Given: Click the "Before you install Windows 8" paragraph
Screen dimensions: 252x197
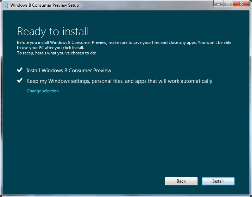Looking at the screenshot, I should point(124,45).
